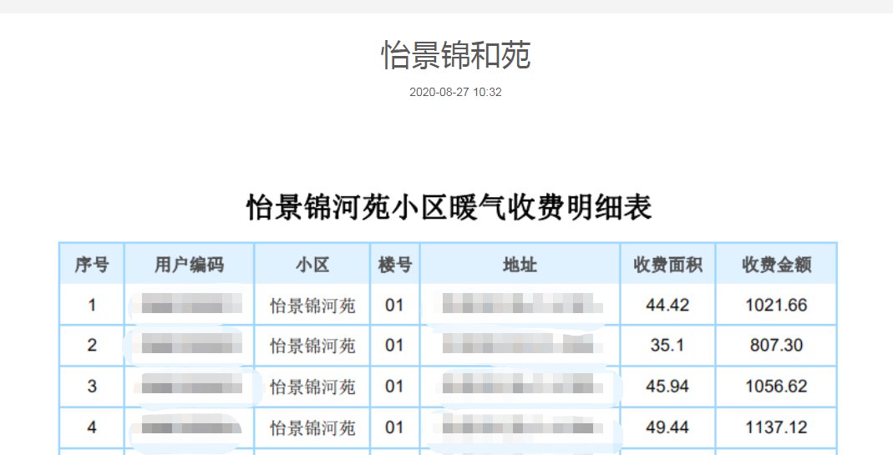
Task: Select the 用户编码 column header
Action: pyautogui.click(x=189, y=265)
